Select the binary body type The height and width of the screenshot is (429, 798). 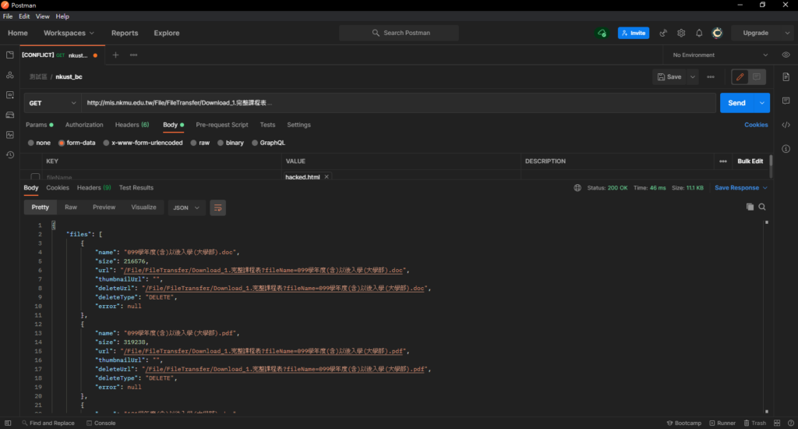tap(221, 144)
